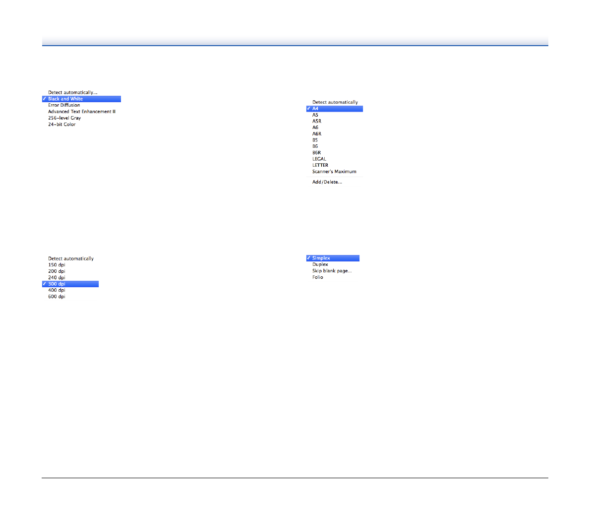Viewport: 590px width, 506px height.
Task: Switch to Duplex scanning
Action: (320, 264)
